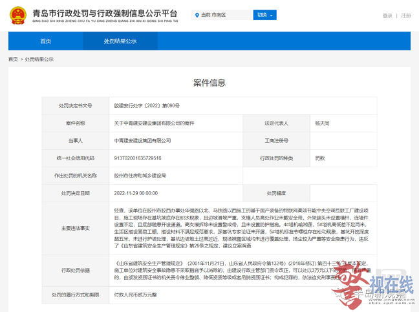Screen dimensions: 419x312
Task: Click the 行政处罚的种类 label cell
Action: coord(276,158)
